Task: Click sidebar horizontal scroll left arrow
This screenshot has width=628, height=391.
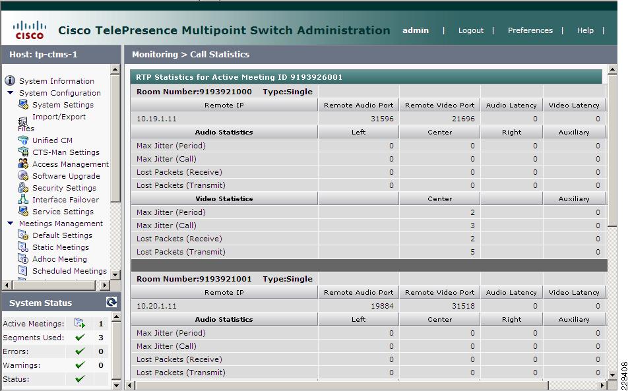Action: click(x=7, y=285)
